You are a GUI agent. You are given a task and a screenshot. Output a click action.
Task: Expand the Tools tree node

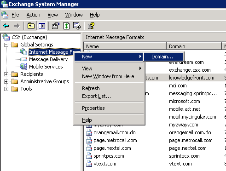pos(6,89)
